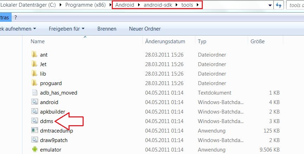304x154 pixels.
Task: Click the refresh button beside address bar
Action: click(279, 5)
